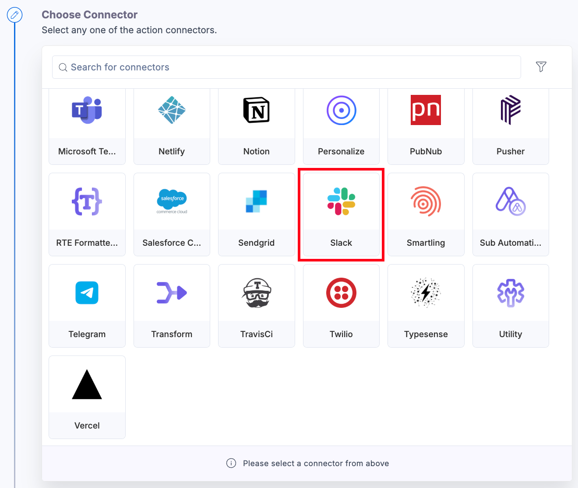The width and height of the screenshot is (578, 488).
Task: Choose the Sendgrid connector icon
Action: [256, 201]
